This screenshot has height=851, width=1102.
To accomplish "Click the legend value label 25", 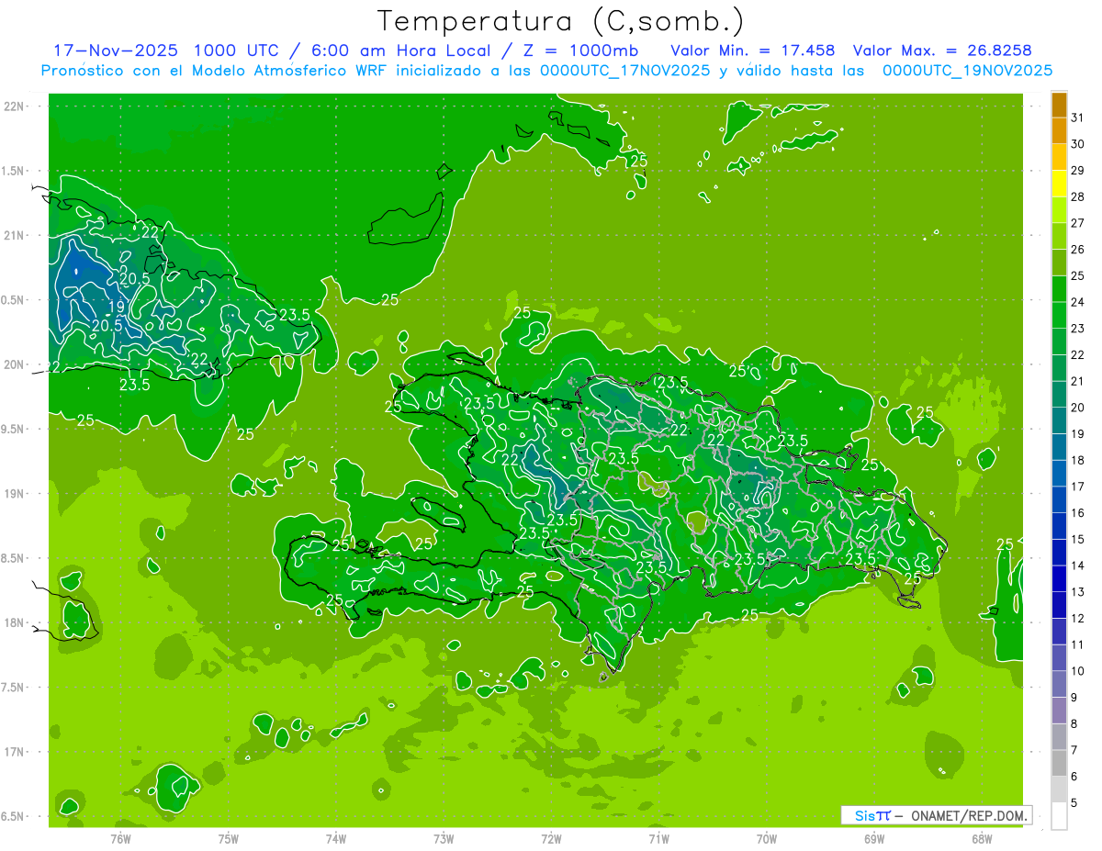I will (x=1077, y=275).
